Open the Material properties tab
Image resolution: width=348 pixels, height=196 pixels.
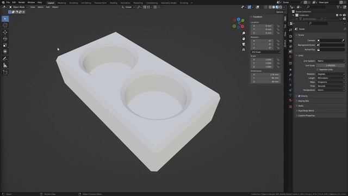290,100
